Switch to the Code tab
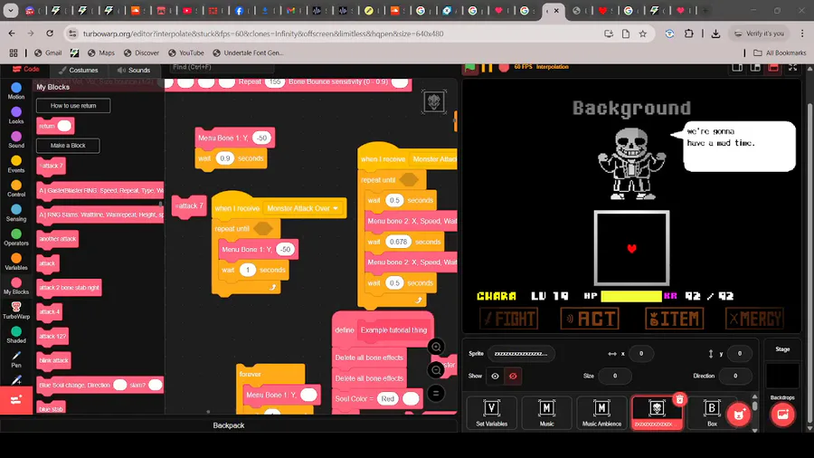 25,69
